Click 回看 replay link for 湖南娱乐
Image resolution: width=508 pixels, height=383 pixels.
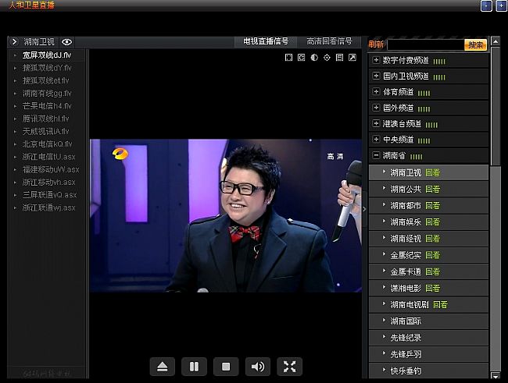[432, 222]
